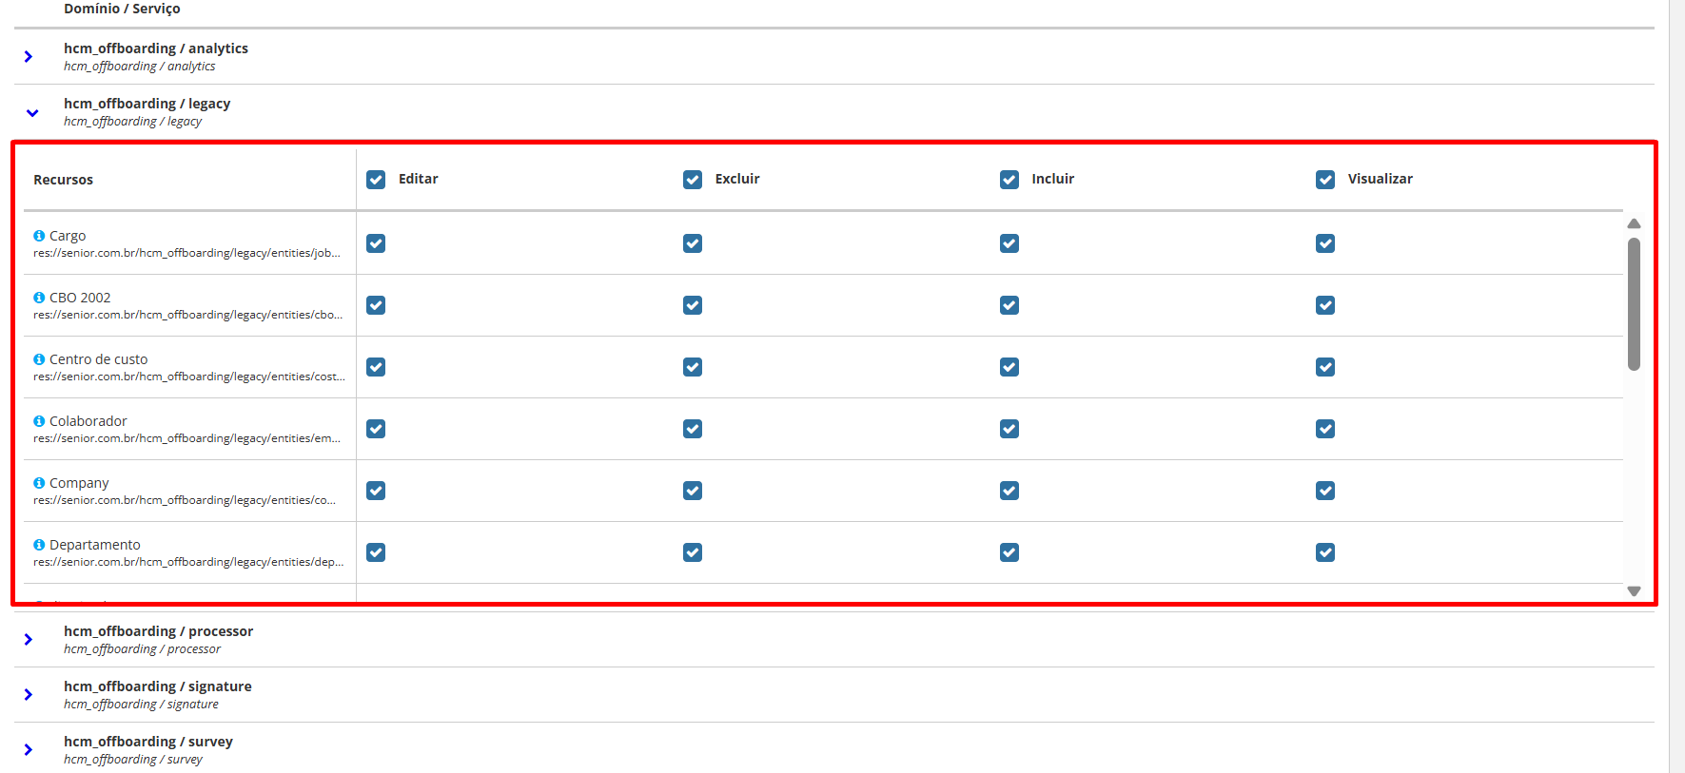Click the info icon beside Centro de custo

pos(39,359)
